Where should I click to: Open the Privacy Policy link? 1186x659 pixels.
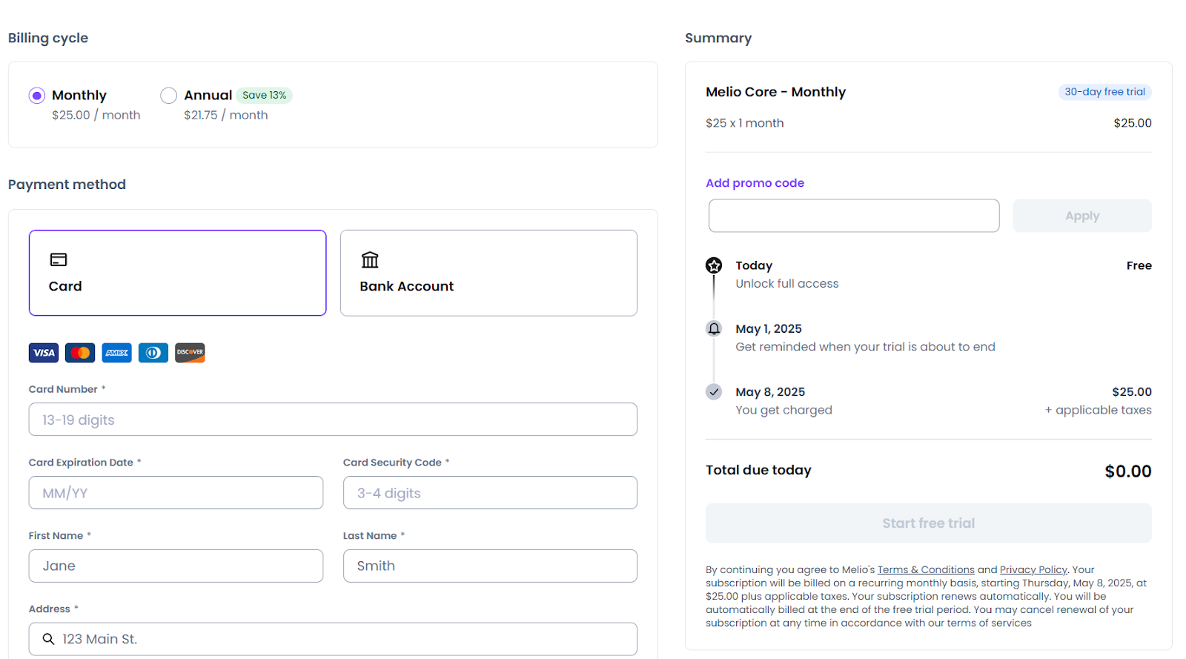tap(1033, 570)
